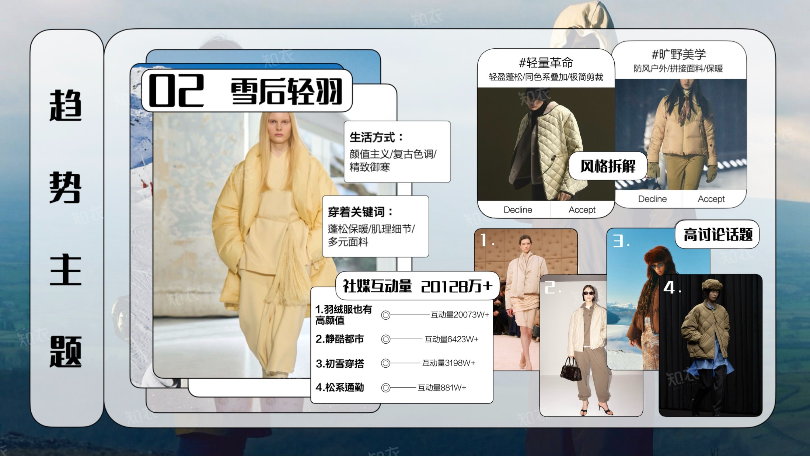Screen dimensions: 810x458
Task: Click the #轻量革命 hashtag title
Action: (546, 63)
